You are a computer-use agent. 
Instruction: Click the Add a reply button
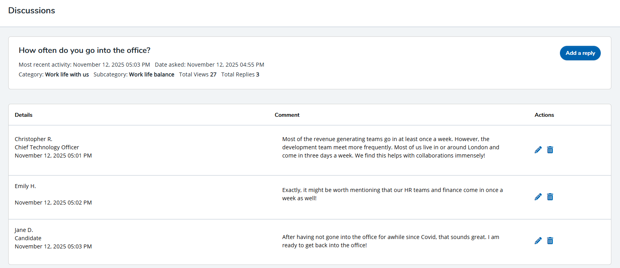pyautogui.click(x=580, y=53)
